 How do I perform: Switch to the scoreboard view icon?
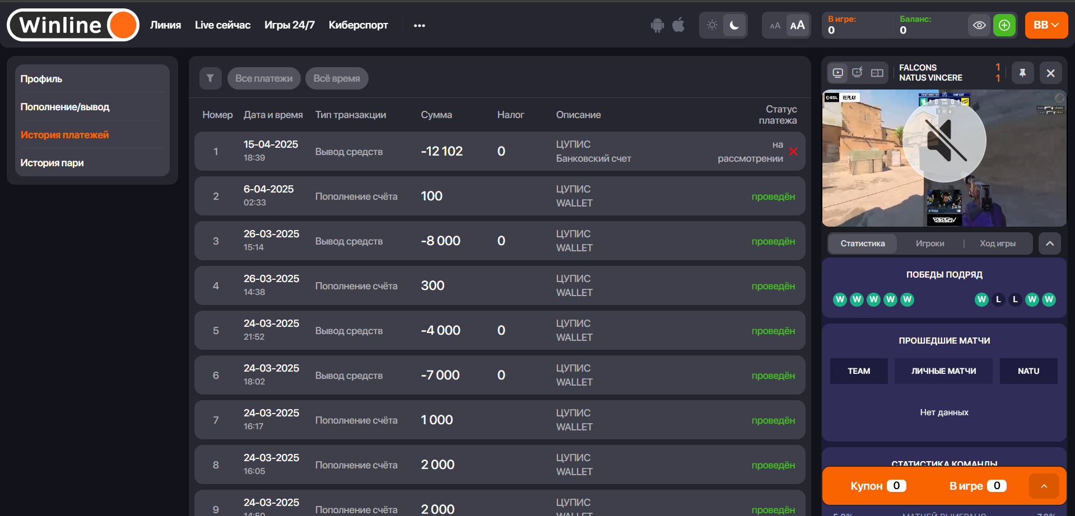(x=877, y=73)
